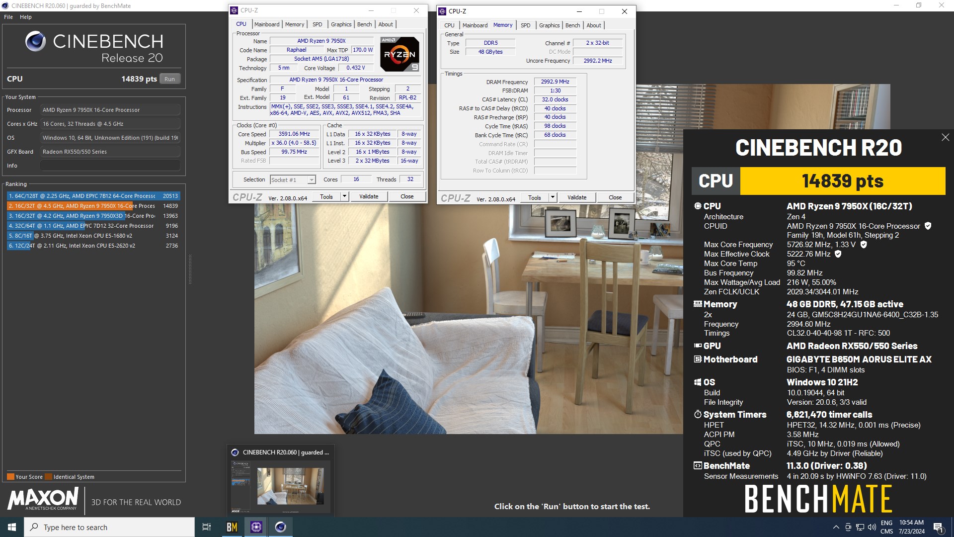Select ranking row Ryzen 9 7950X3D 13963
954x537 pixels.
pos(93,216)
